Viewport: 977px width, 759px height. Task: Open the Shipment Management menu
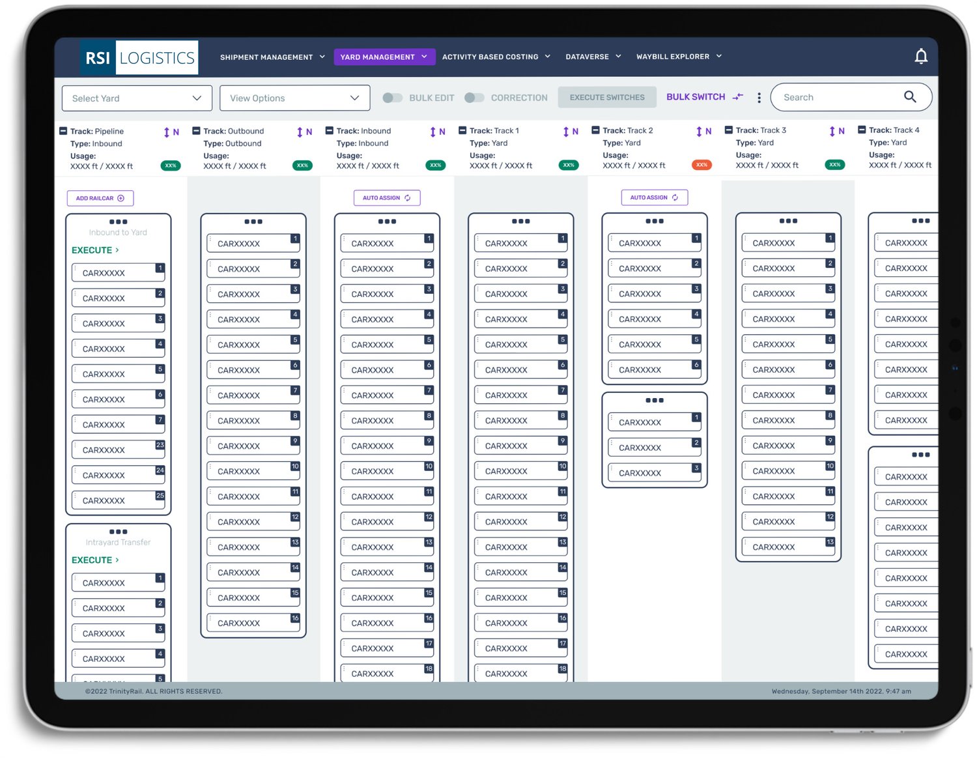coord(272,57)
